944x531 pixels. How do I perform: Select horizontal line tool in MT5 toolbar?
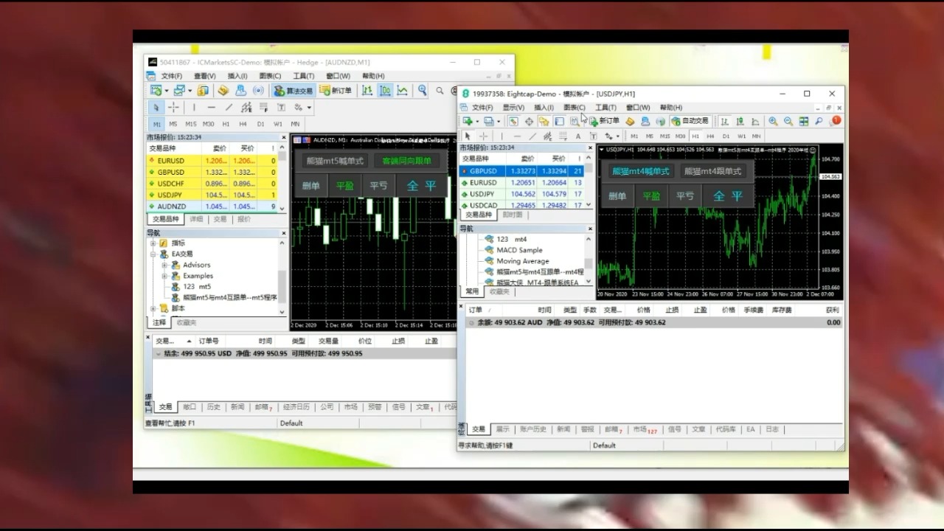pos(211,108)
